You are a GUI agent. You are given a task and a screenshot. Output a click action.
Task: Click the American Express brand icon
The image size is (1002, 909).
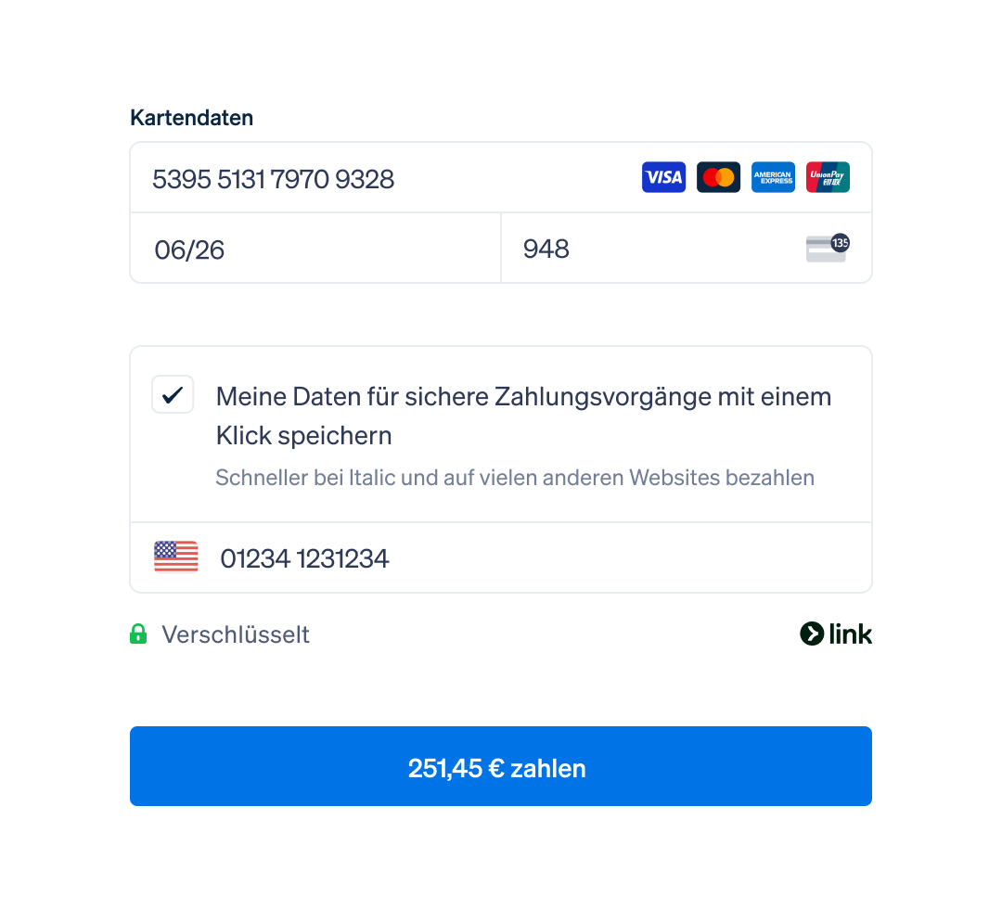pos(773,177)
